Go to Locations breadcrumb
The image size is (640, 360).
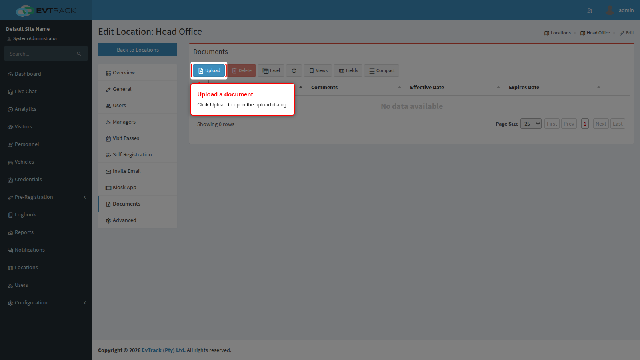pyautogui.click(x=558, y=33)
